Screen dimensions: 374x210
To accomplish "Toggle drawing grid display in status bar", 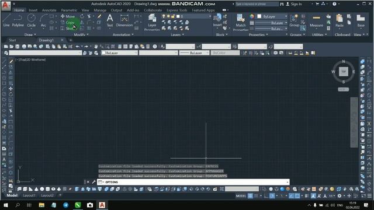I will [x=250, y=196].
